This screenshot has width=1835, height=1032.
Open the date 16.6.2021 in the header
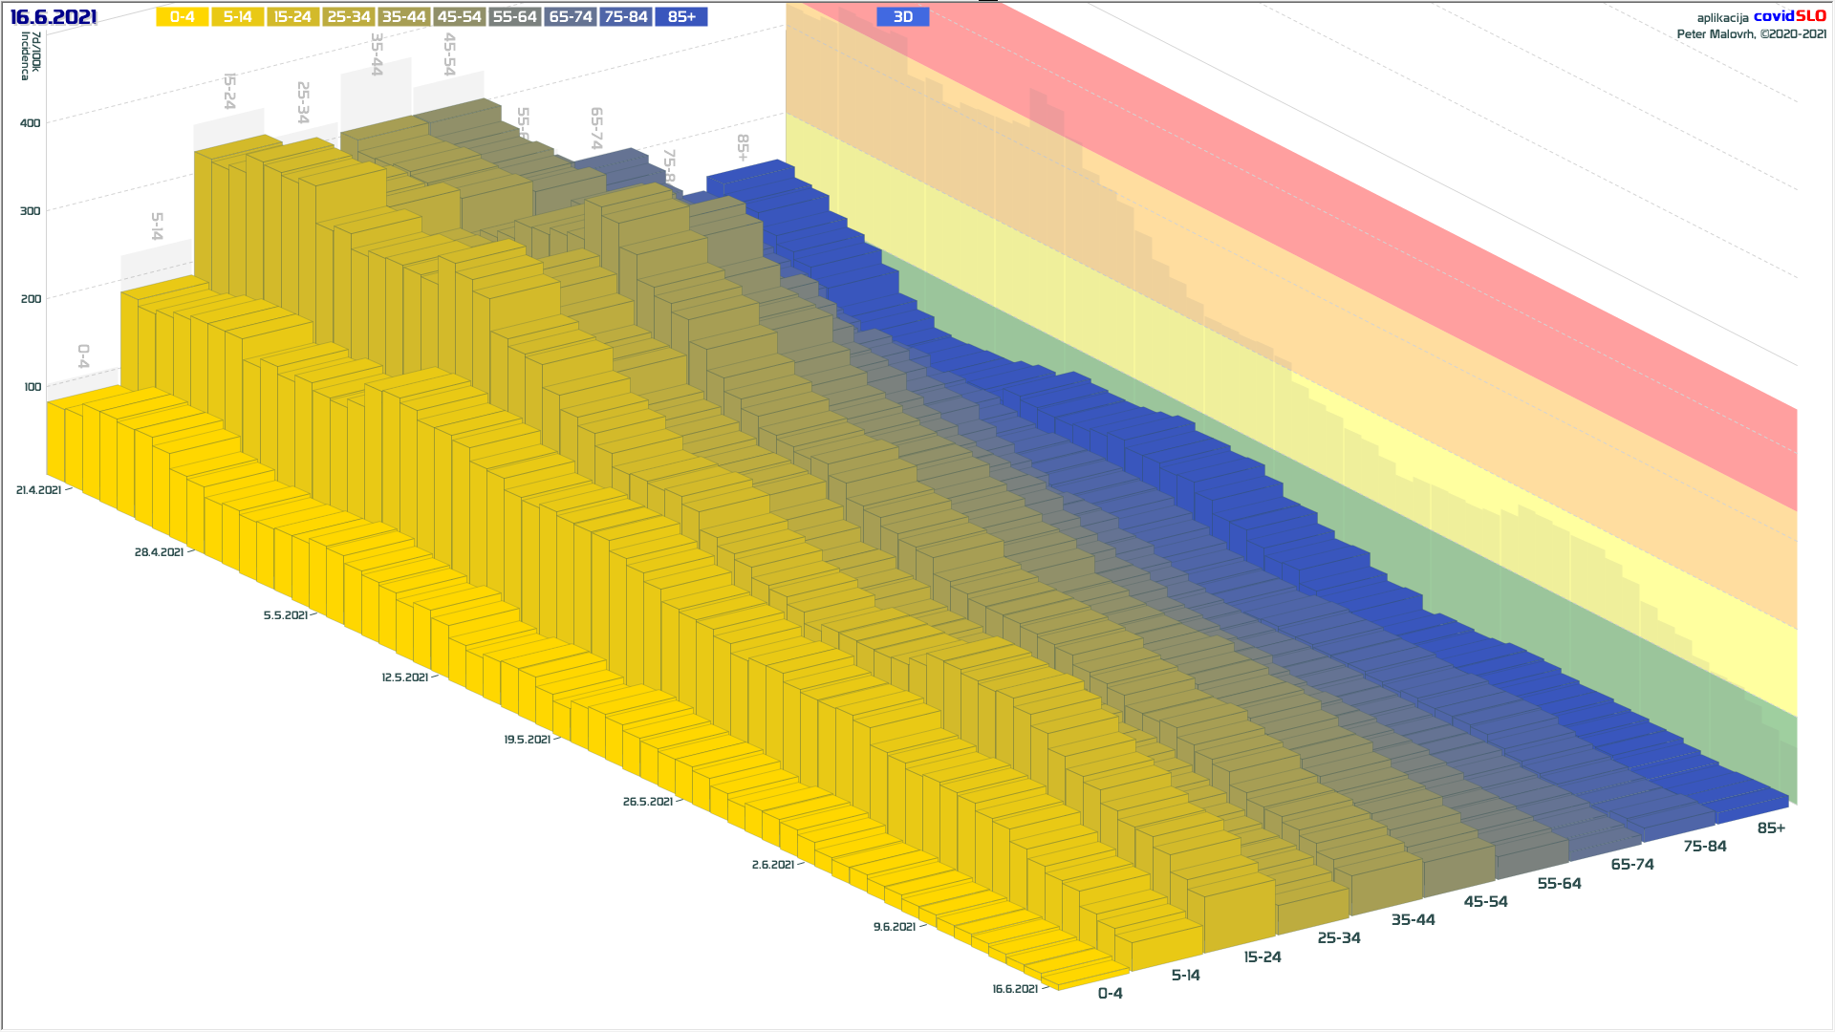(54, 17)
